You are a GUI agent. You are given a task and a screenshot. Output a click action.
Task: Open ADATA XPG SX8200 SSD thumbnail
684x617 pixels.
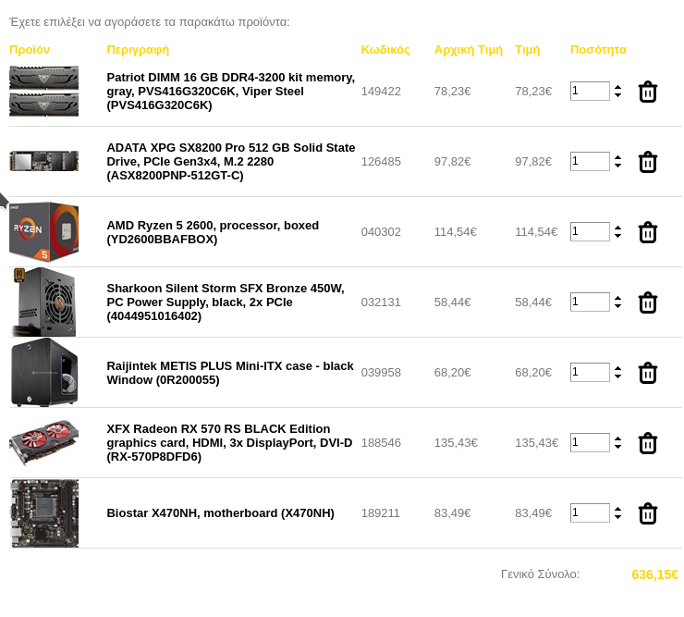click(x=44, y=161)
